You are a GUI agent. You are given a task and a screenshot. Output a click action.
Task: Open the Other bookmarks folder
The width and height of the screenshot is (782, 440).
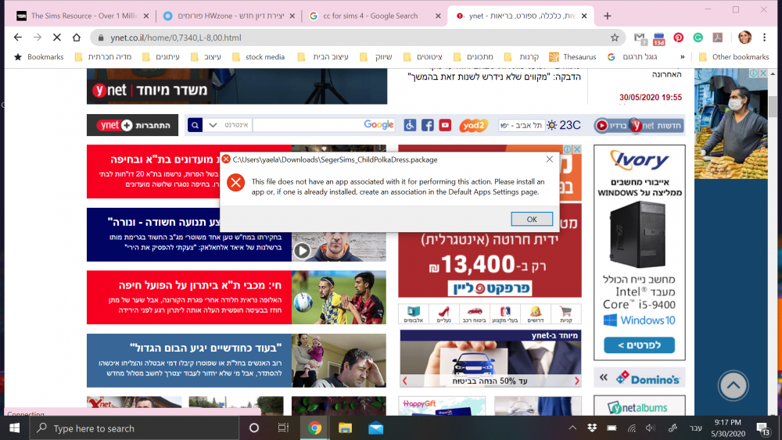734,57
